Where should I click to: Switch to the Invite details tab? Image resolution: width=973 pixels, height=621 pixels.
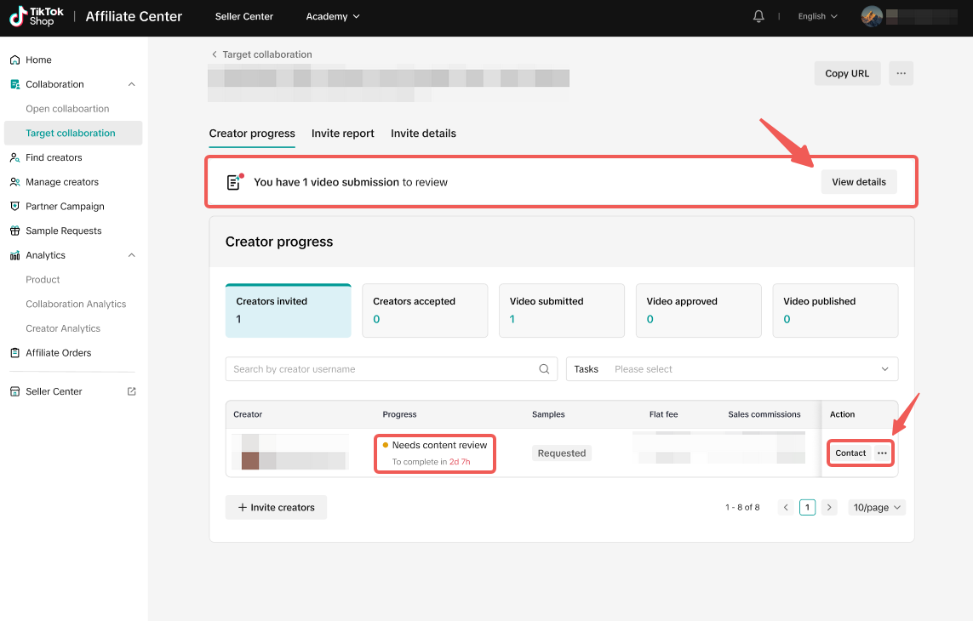[x=423, y=134]
